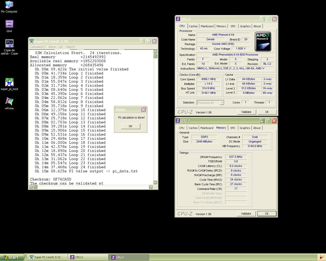Open the Mainboard tab in the upper CPU-Z window
This screenshot has width=326, height=261.
click(207, 26)
